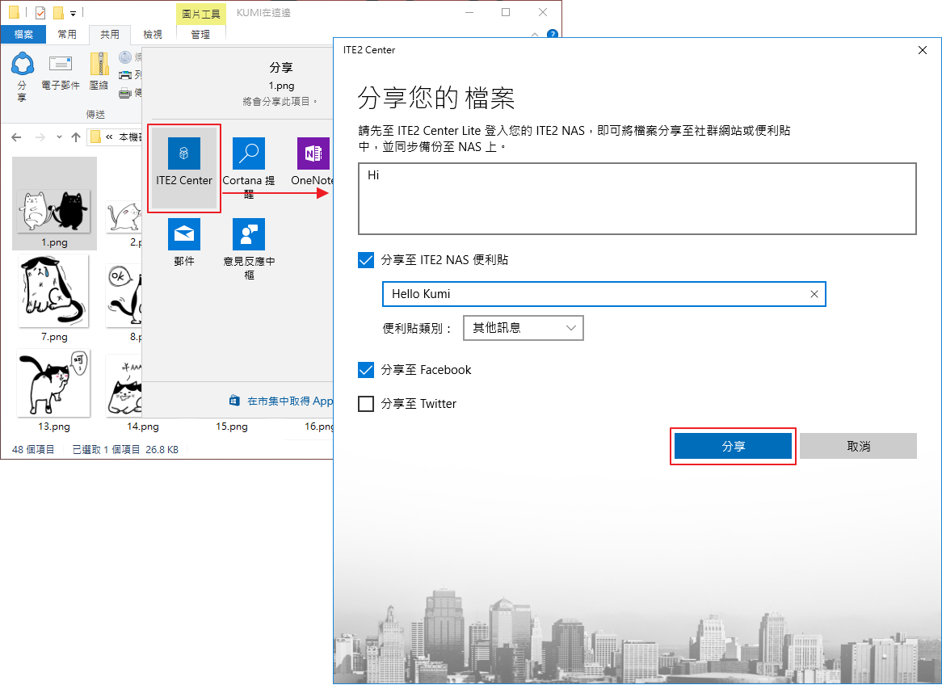Viewport: 942px width, 685px height.
Task: Select the 1.png thumbnail
Action: click(x=55, y=203)
